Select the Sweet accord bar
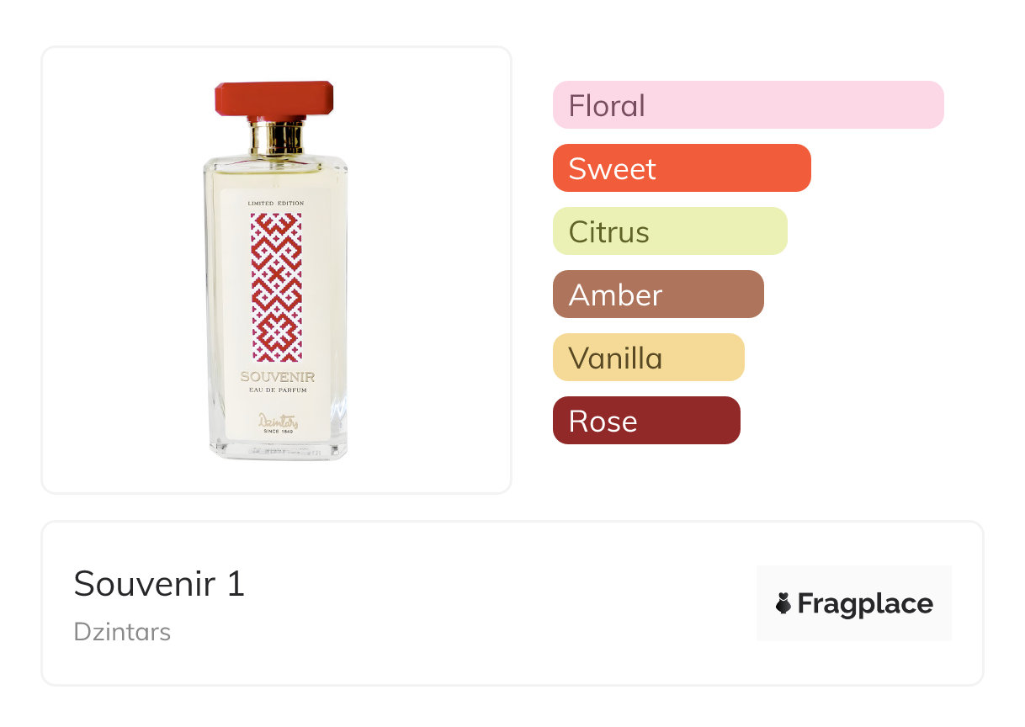The width and height of the screenshot is (1025, 727). (x=681, y=168)
